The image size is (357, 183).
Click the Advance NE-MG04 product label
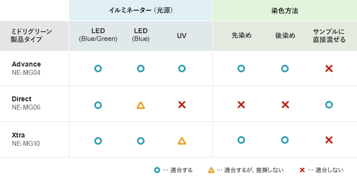click(26, 69)
